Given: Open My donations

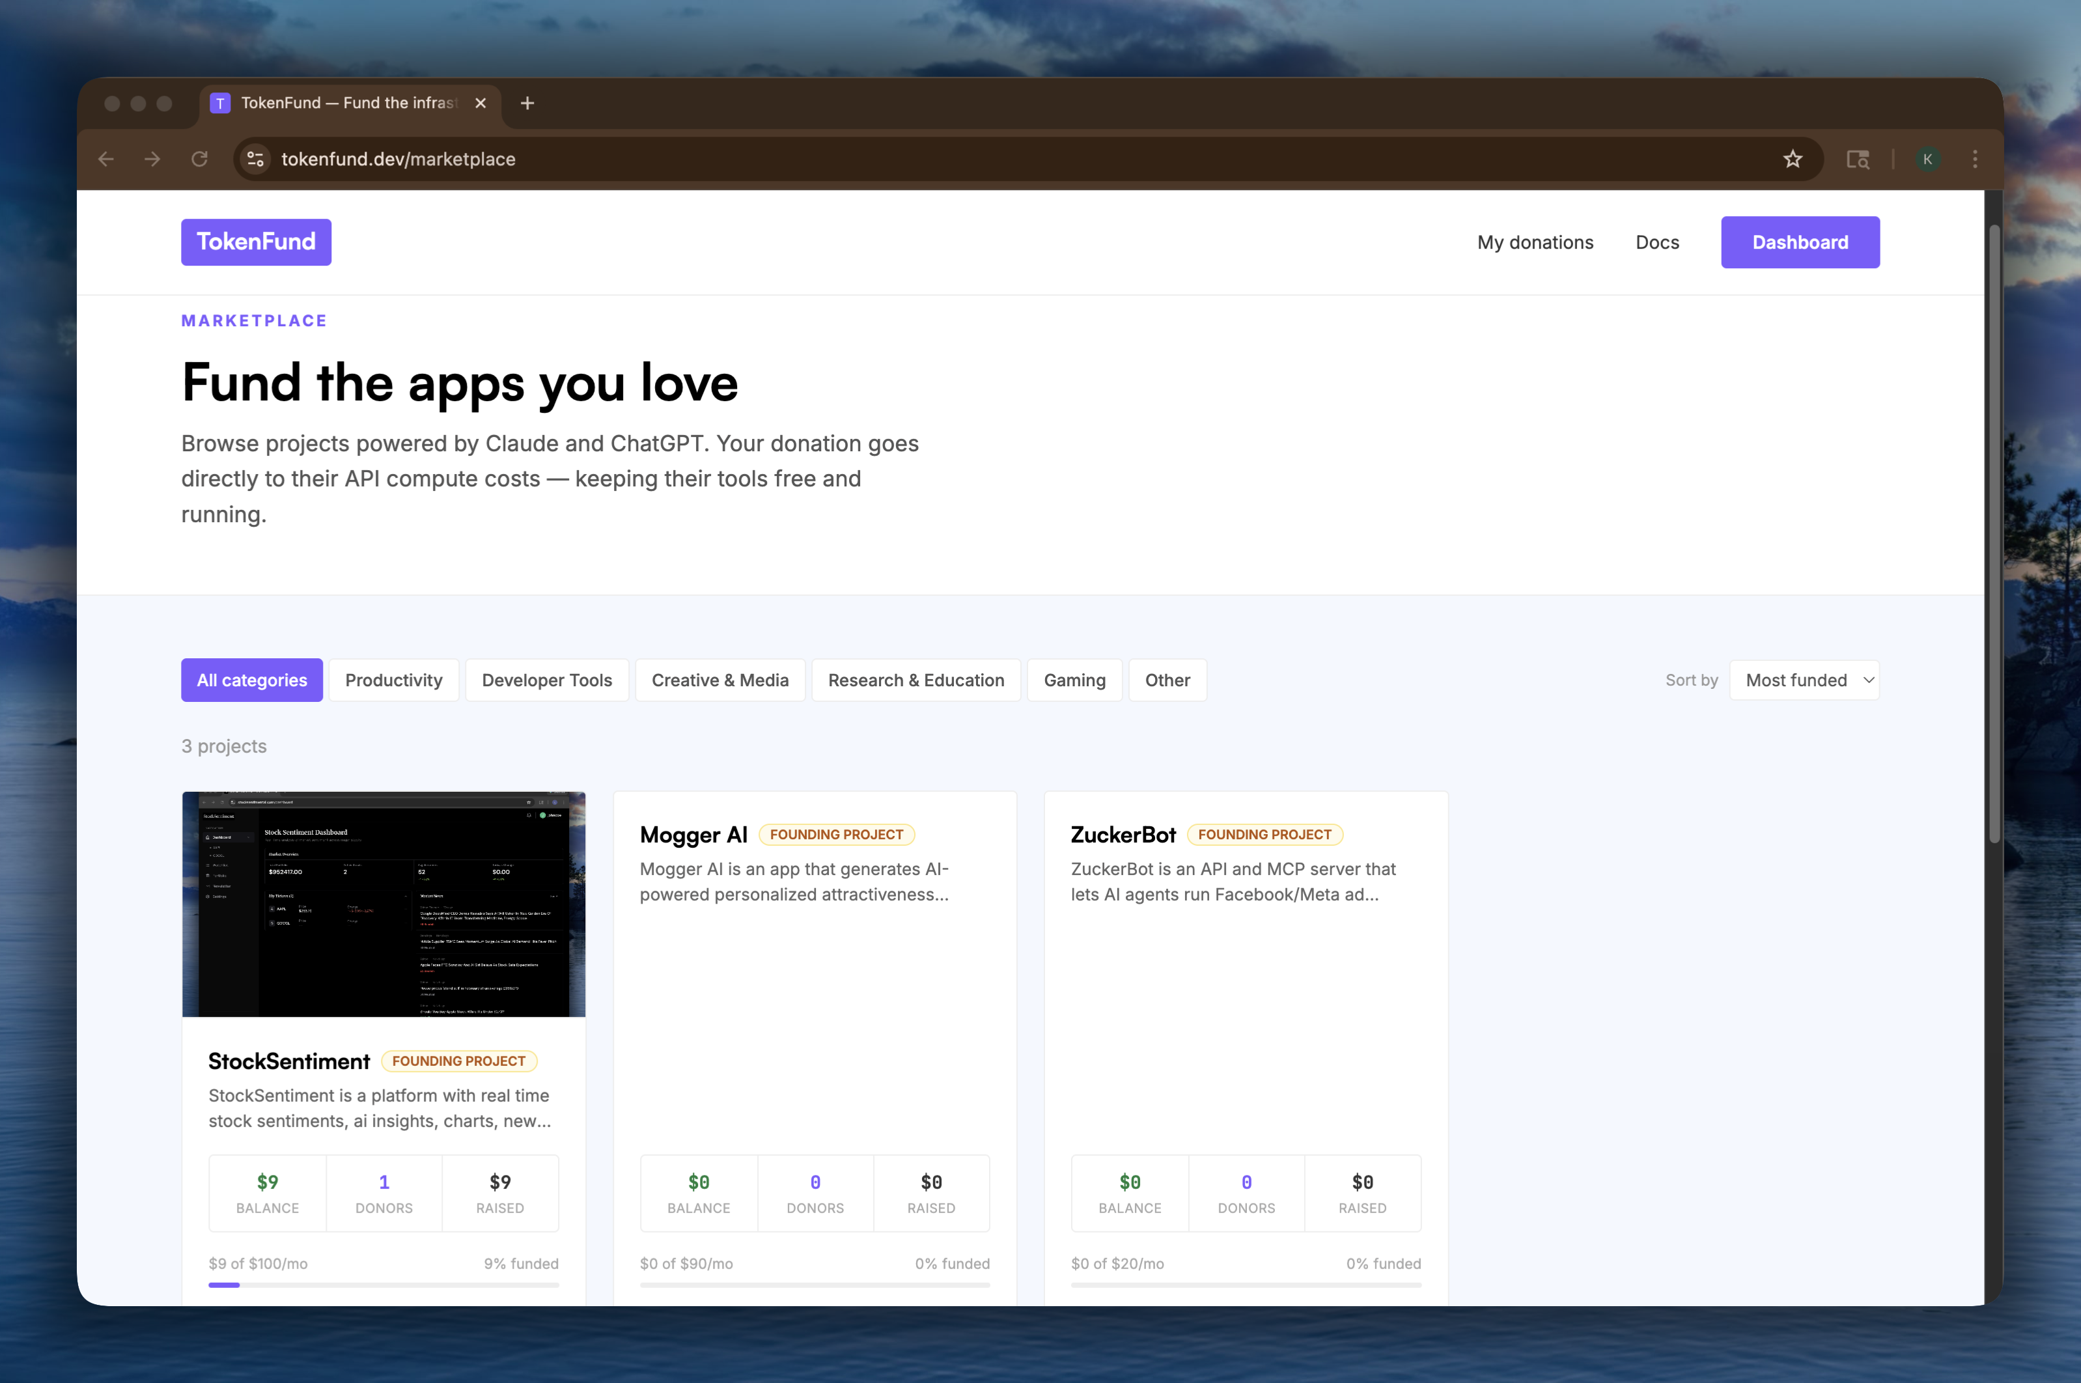Looking at the screenshot, I should [x=1534, y=242].
